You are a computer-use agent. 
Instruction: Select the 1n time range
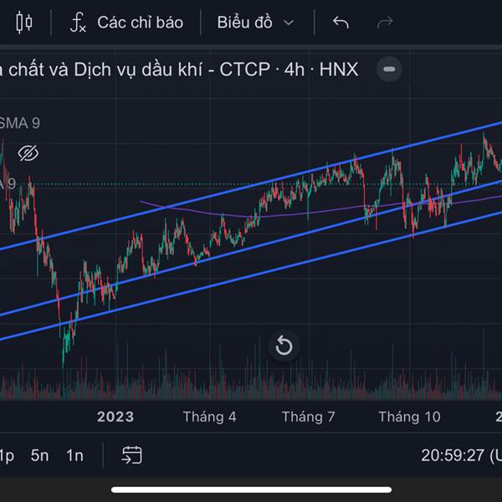(74, 456)
